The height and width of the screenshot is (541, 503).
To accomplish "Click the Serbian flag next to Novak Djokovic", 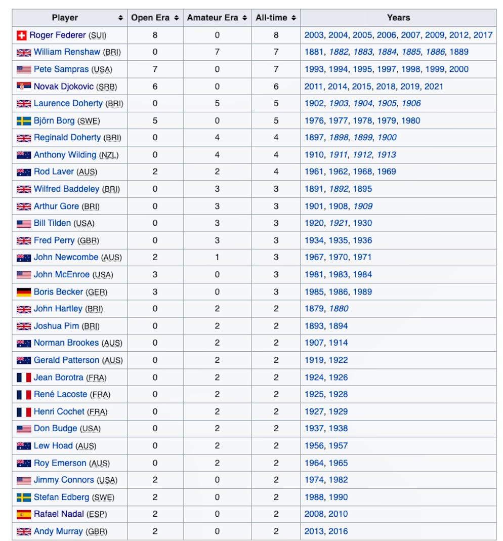I will coord(24,86).
